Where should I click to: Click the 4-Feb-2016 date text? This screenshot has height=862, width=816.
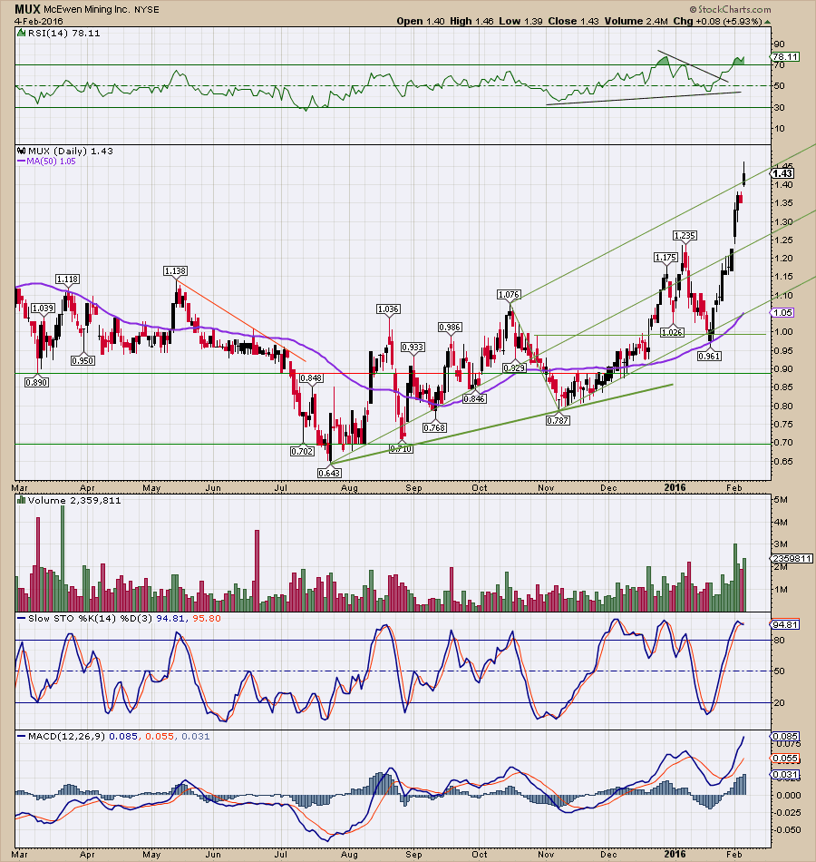coord(38,22)
